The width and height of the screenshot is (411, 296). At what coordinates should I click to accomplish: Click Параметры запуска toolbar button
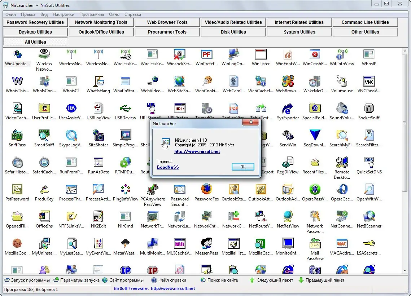pos(76,280)
